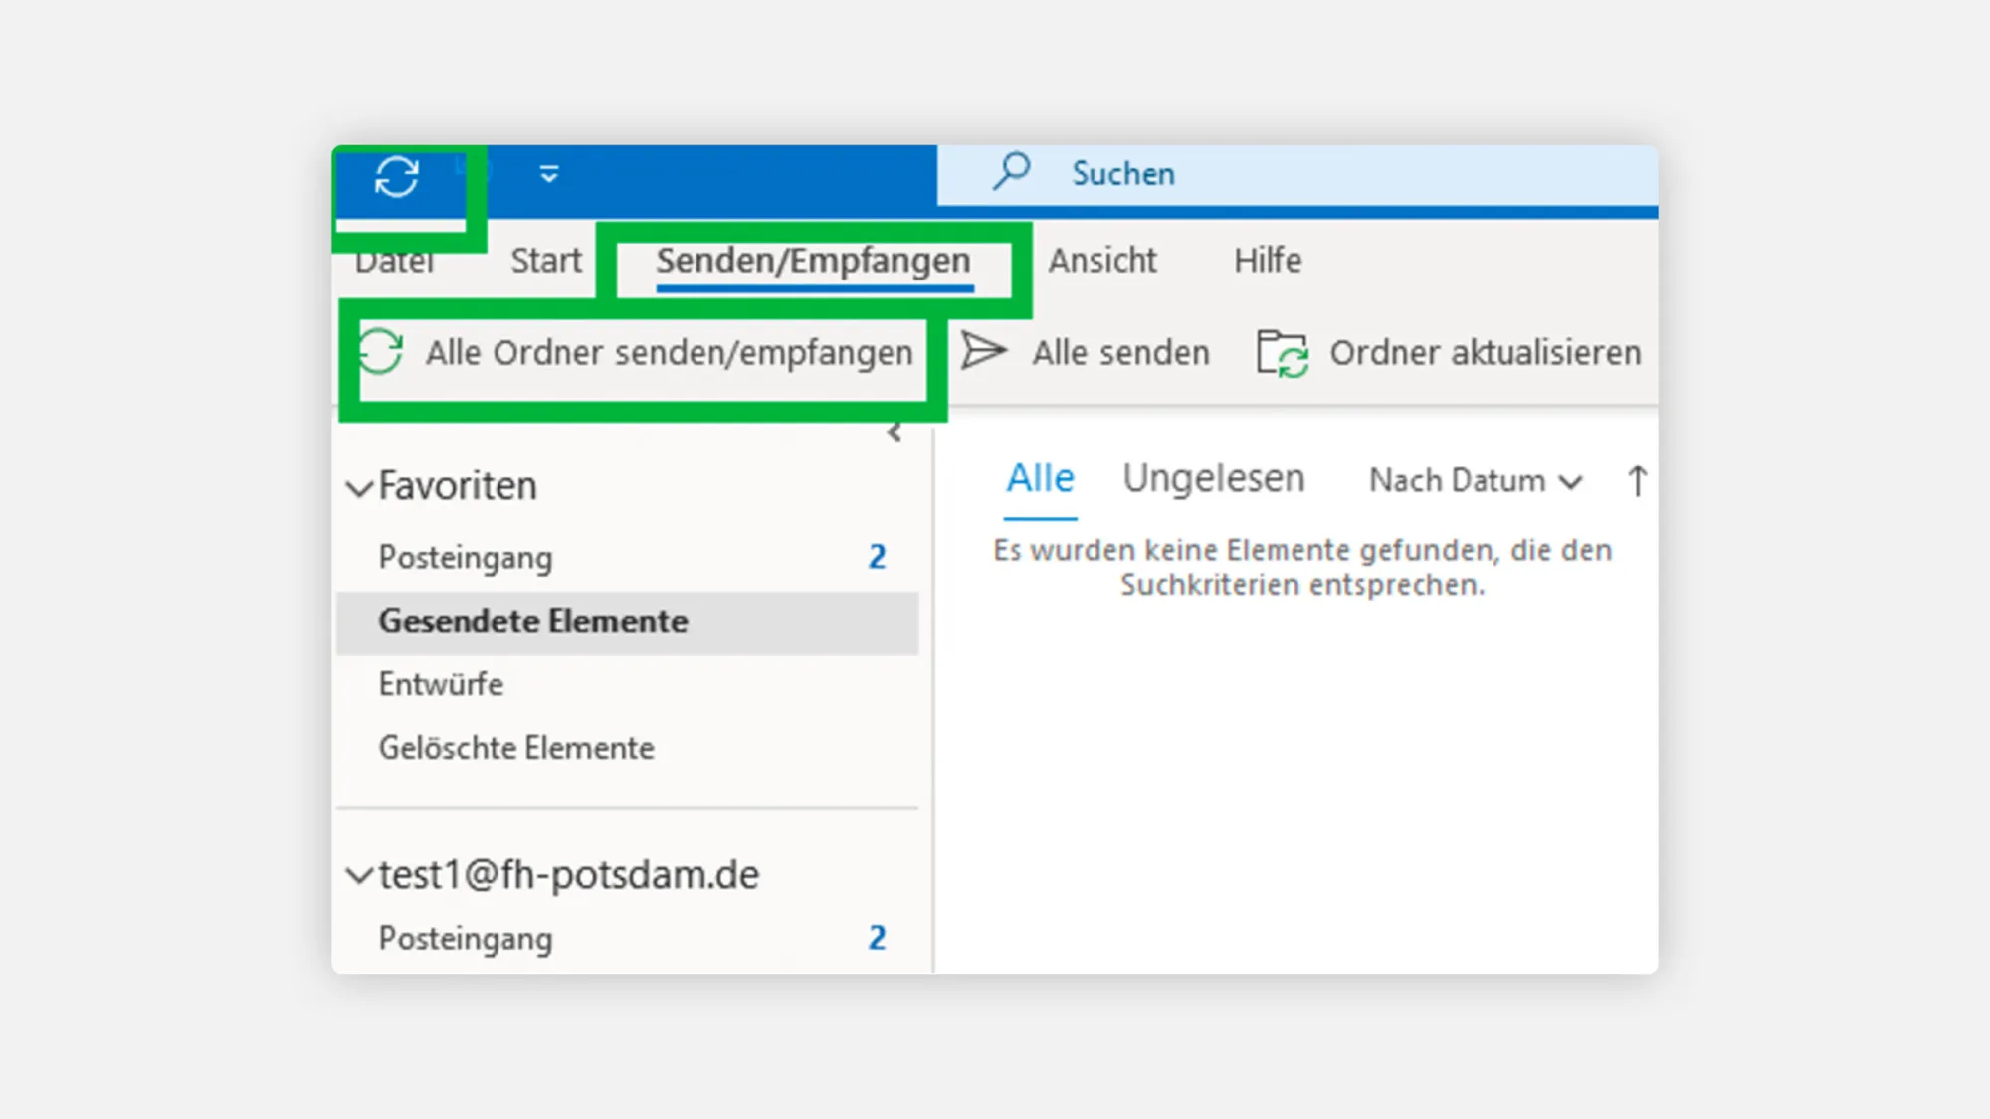This screenshot has height=1119, width=1990.
Task: Open the Datei menu tab
Action: [x=395, y=261]
